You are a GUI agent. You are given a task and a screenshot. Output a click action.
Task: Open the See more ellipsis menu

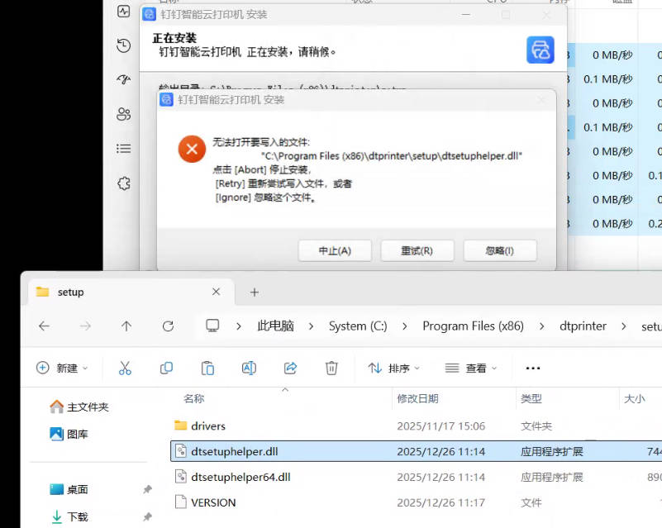click(x=533, y=368)
